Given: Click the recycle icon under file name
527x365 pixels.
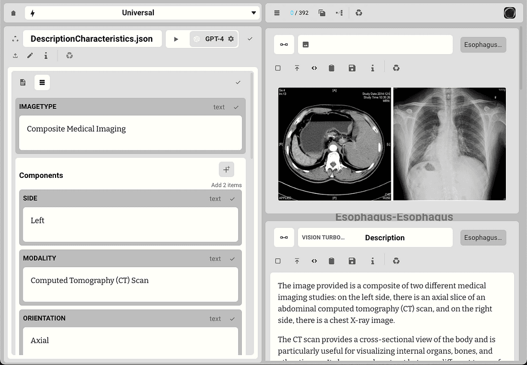Looking at the screenshot, I should (69, 55).
